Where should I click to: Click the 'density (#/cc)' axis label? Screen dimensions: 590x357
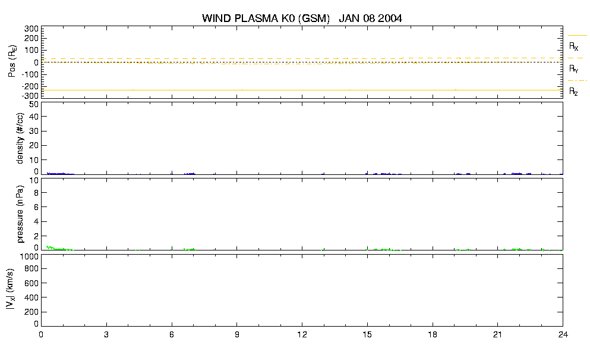(20, 139)
